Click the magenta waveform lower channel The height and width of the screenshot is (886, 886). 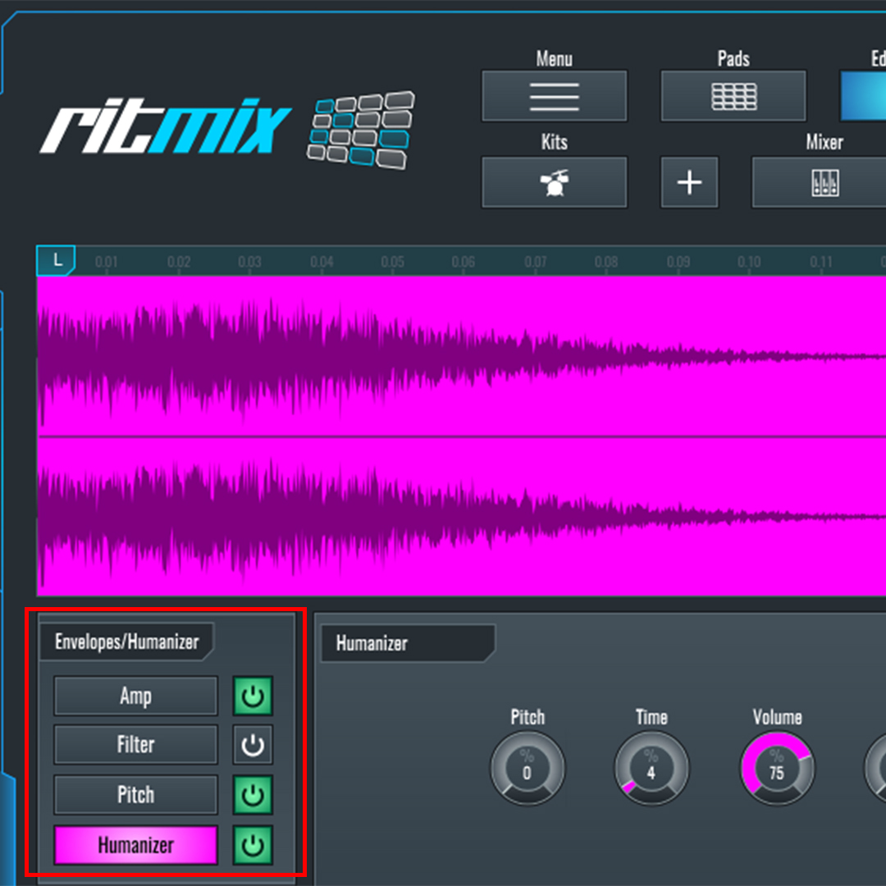[x=461, y=517]
